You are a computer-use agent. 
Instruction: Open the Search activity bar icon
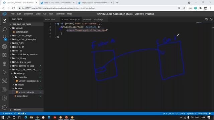coord(4,29)
